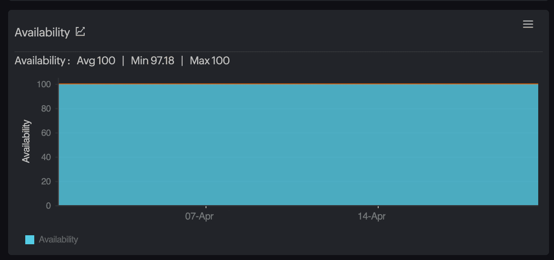Click the 0 y-axis value

[x=49, y=206]
